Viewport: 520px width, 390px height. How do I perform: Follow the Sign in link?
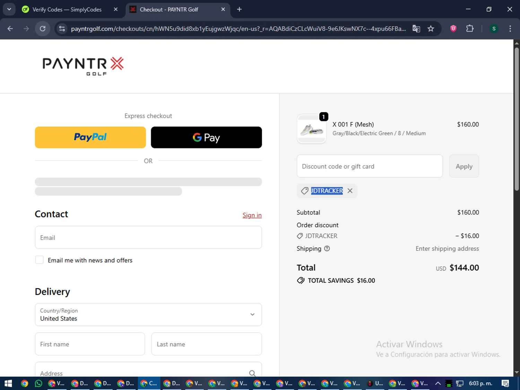252,215
